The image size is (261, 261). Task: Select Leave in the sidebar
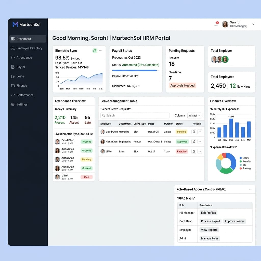(28, 76)
